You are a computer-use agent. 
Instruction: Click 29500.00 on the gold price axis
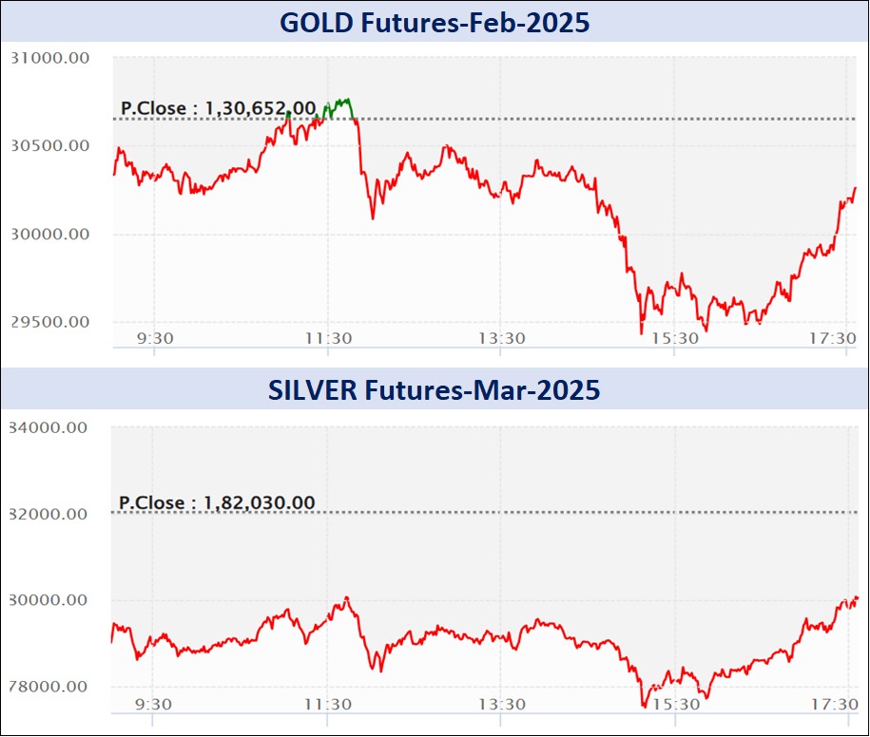coord(49,321)
